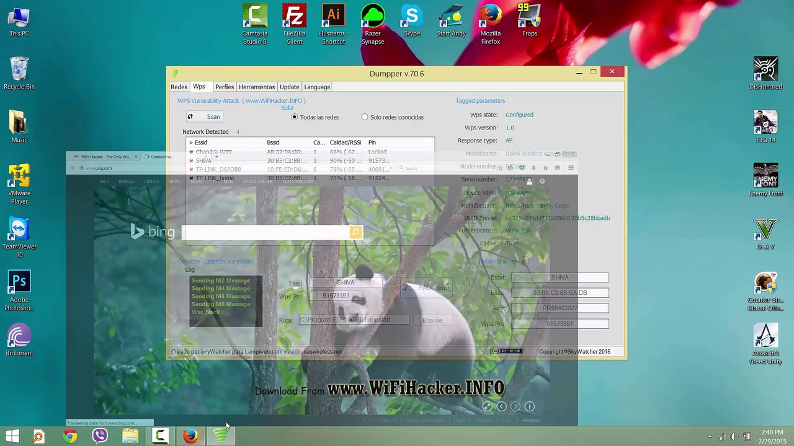Select Assassin's Creed Unity desktop icon

tap(765, 344)
